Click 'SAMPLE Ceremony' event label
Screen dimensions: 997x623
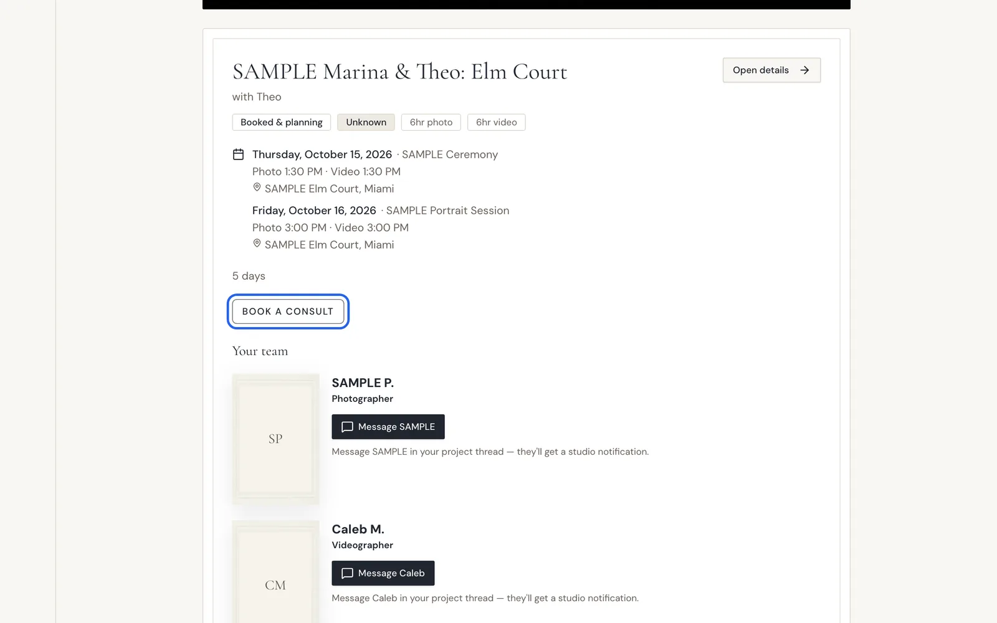tap(450, 155)
